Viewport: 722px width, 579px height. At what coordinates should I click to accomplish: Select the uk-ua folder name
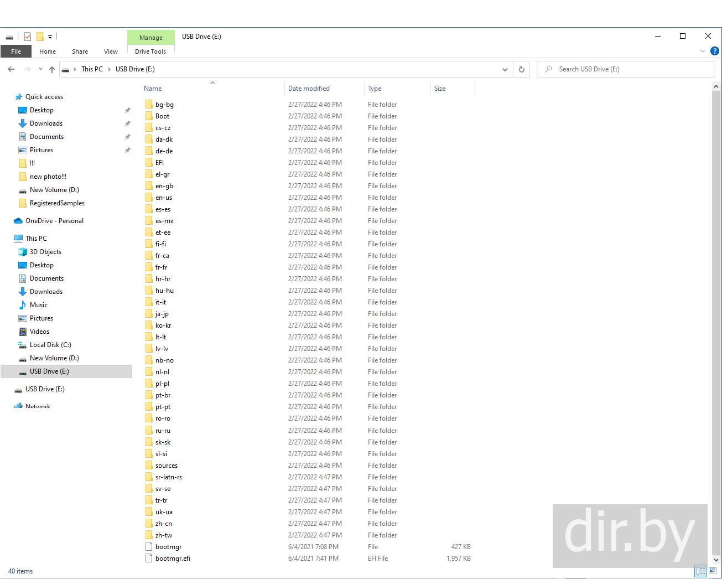coord(164,512)
